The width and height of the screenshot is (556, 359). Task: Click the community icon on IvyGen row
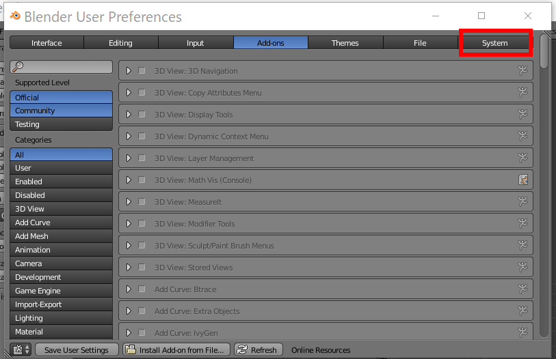(522, 332)
